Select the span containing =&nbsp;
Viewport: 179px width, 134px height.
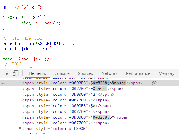pos(73,89)
